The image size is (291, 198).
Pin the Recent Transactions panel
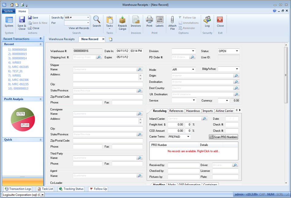click(41, 39)
